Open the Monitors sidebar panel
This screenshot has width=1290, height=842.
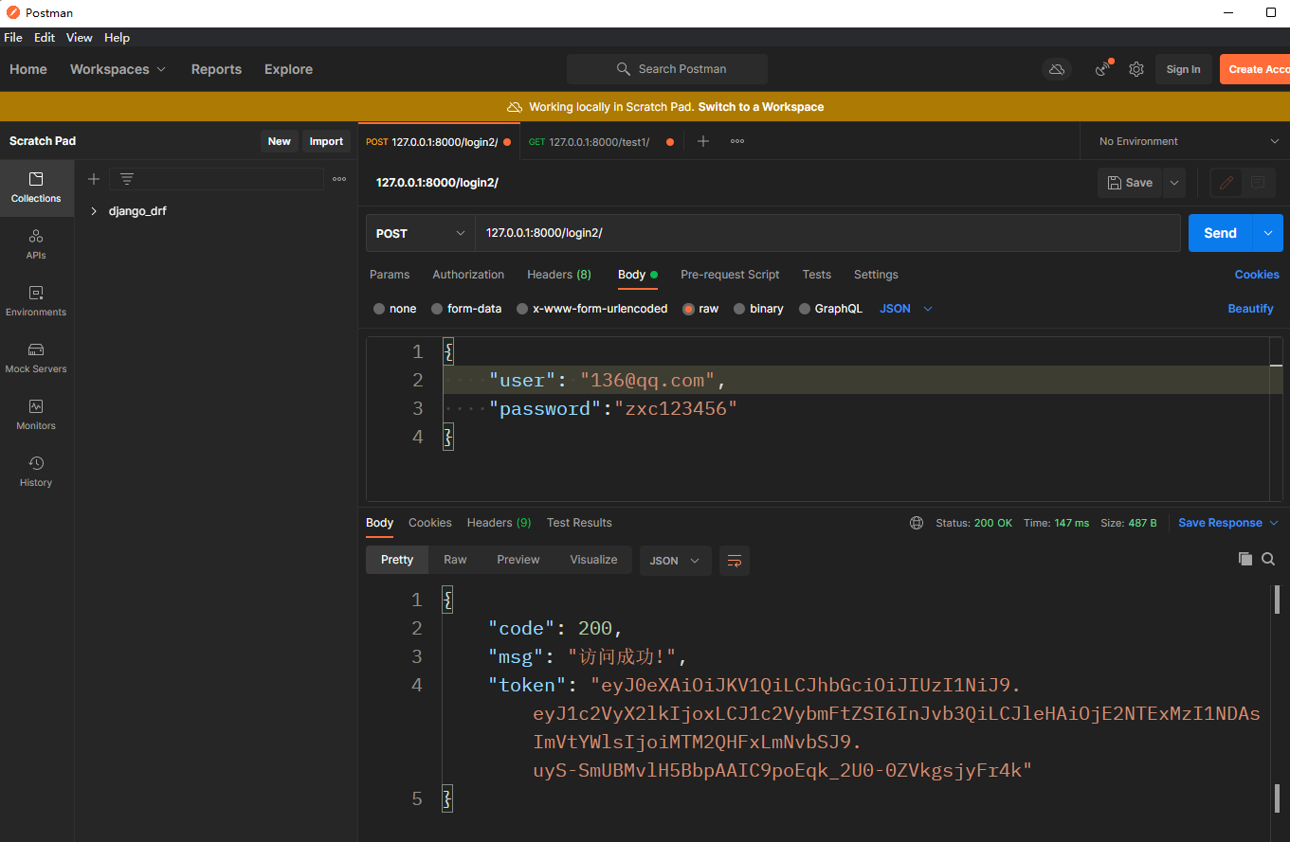[36, 415]
